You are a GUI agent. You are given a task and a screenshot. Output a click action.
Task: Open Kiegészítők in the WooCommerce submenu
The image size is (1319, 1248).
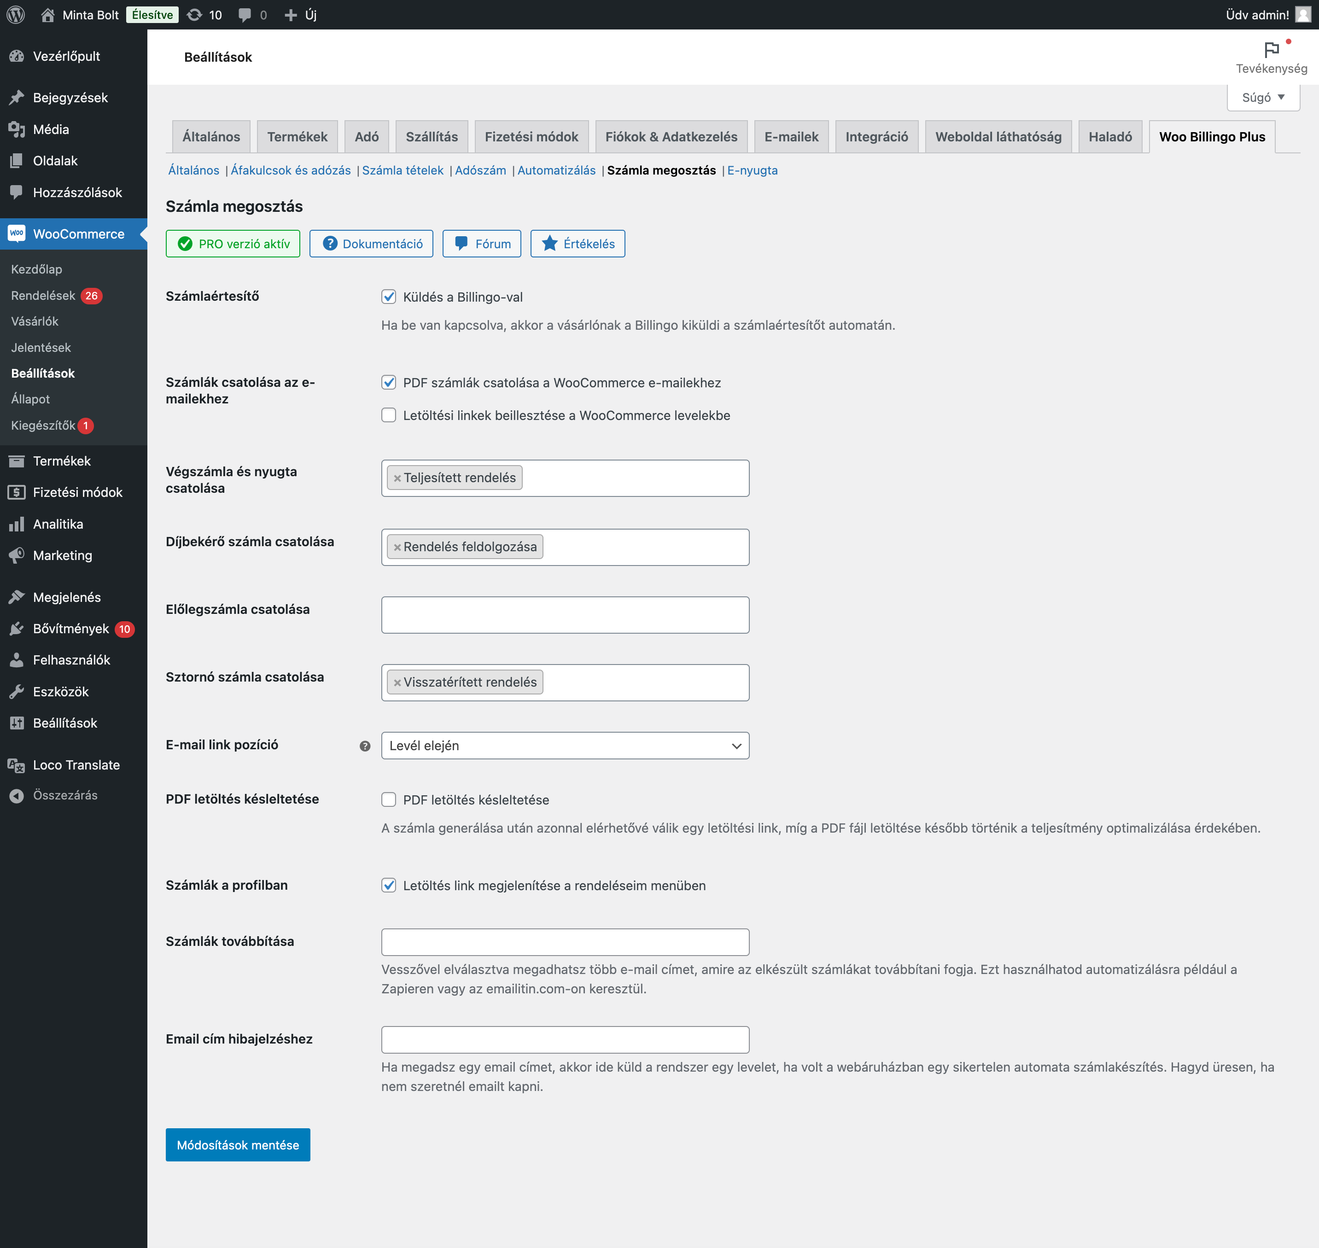(43, 425)
